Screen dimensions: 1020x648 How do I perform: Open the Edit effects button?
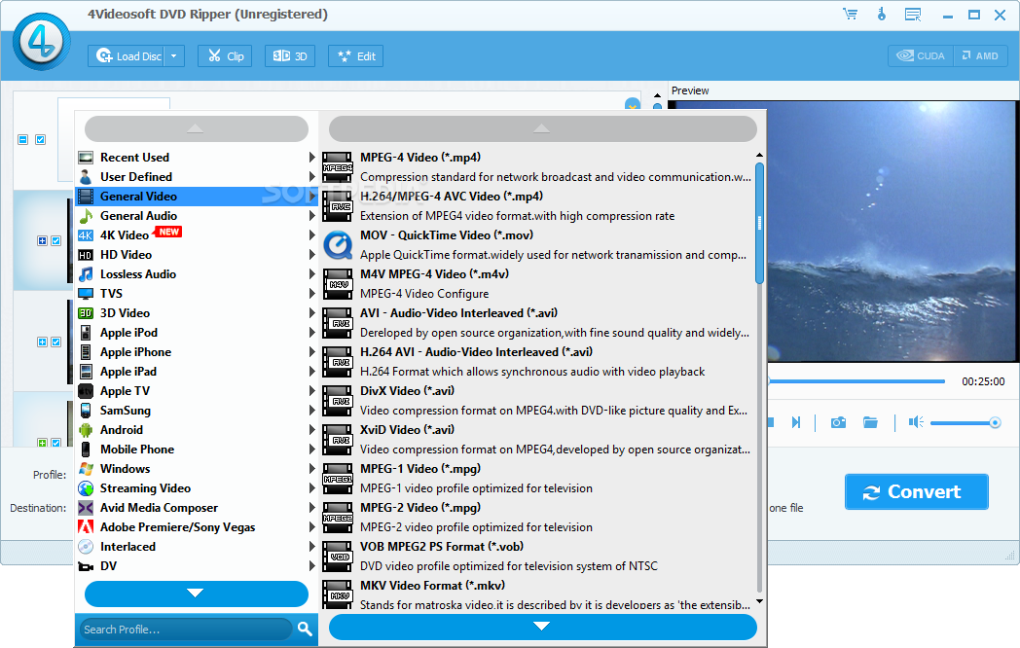(356, 56)
